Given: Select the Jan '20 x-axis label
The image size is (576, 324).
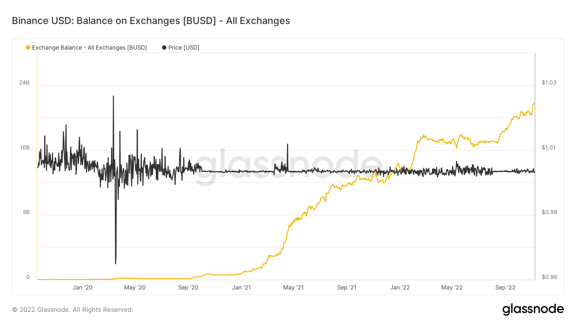Looking at the screenshot, I should pos(83,288).
